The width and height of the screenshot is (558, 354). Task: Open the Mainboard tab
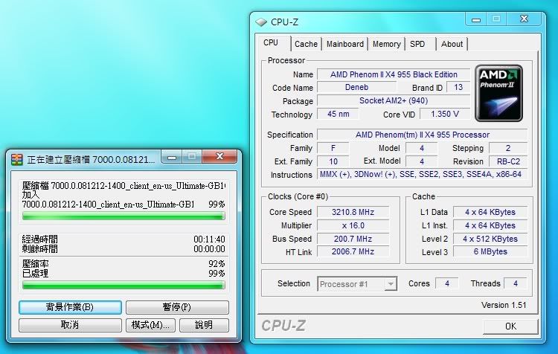[x=344, y=44]
